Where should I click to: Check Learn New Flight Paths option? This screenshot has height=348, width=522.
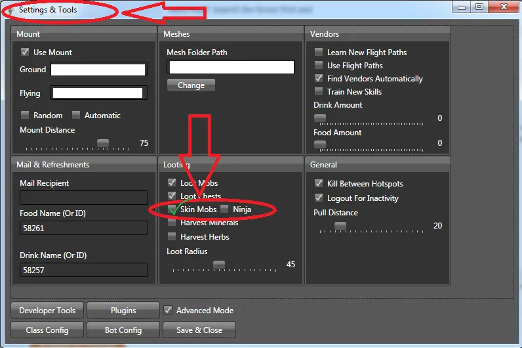click(319, 52)
